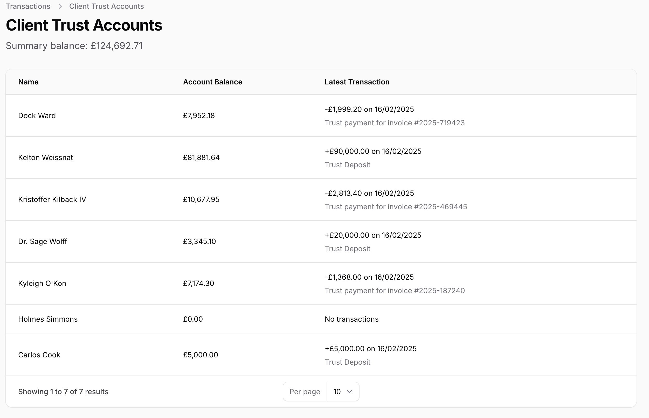This screenshot has width=649, height=418.
Task: Click the £81,881.64 balance
Action: click(x=201, y=157)
